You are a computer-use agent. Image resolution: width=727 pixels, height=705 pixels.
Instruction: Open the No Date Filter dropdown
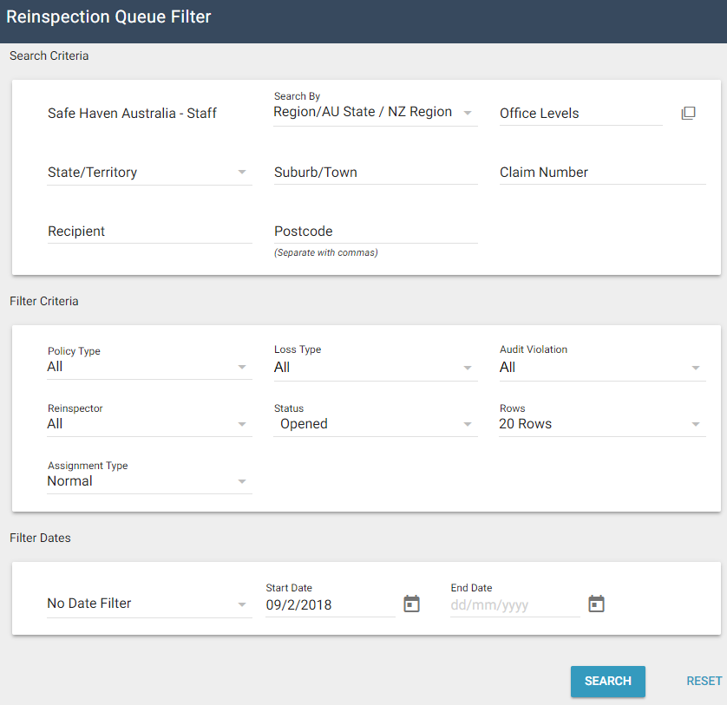148,604
